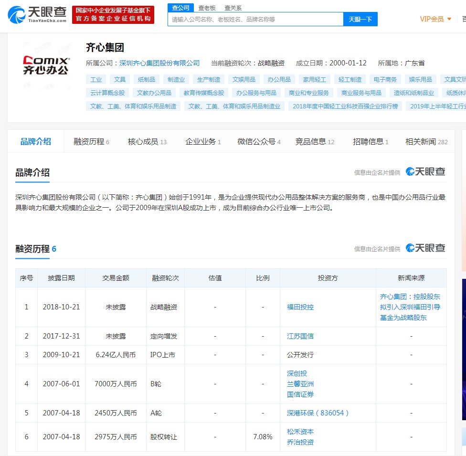This screenshot has width=466, height=456.
Task: Click the 文教、工美、体育和娱乐用品制造 tag
Action: 133,106
